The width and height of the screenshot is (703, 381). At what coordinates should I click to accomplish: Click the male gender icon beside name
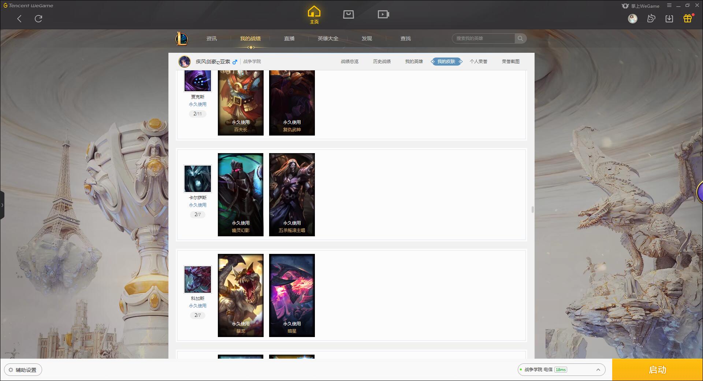click(235, 62)
